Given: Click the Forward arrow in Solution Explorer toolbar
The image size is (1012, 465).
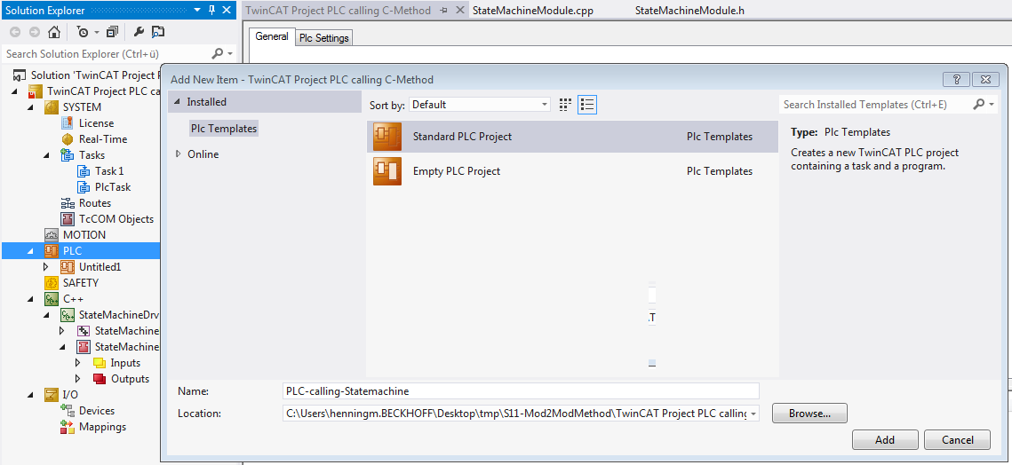Looking at the screenshot, I should click(34, 32).
